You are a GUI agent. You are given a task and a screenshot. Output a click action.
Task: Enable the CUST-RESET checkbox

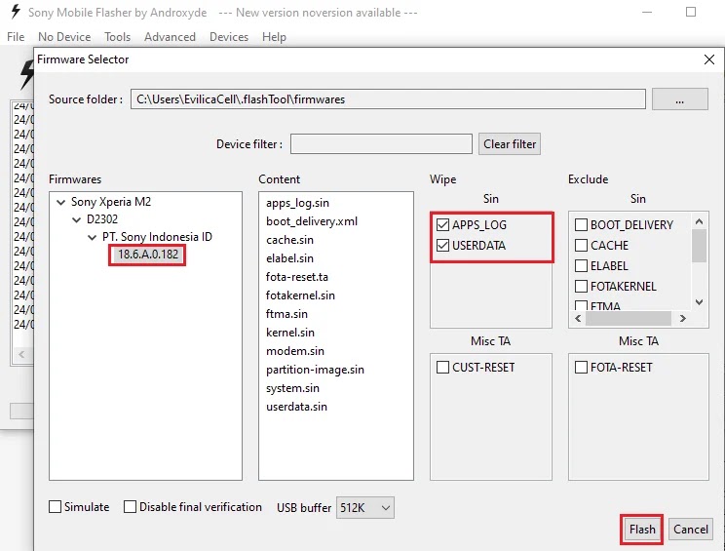coord(444,368)
